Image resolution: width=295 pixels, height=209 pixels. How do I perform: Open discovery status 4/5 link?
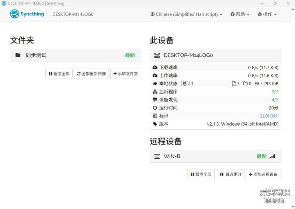click(x=275, y=100)
